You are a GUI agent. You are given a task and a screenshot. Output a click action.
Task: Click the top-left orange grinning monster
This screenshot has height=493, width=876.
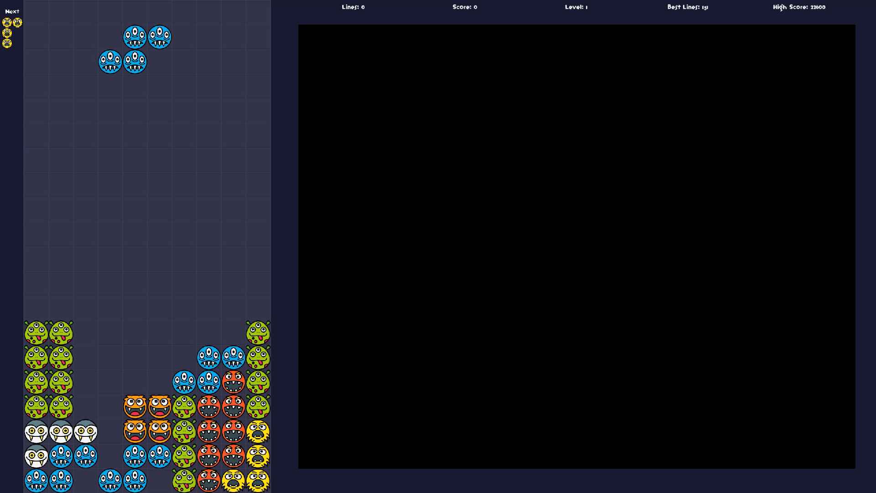click(135, 406)
